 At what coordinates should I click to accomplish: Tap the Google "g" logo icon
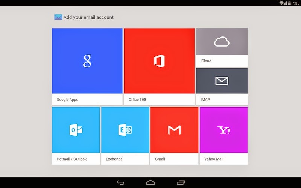point(87,61)
